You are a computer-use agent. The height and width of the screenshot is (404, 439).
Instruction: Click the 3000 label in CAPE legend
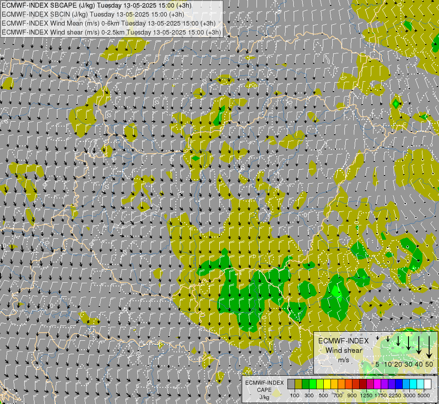(409, 395)
